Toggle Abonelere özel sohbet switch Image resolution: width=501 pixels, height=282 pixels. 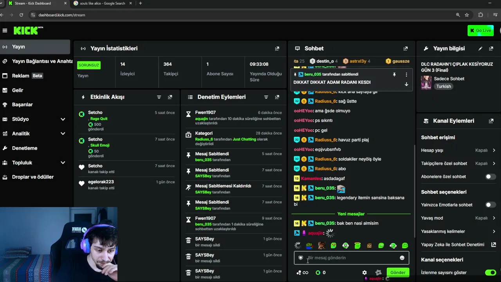pyautogui.click(x=490, y=177)
